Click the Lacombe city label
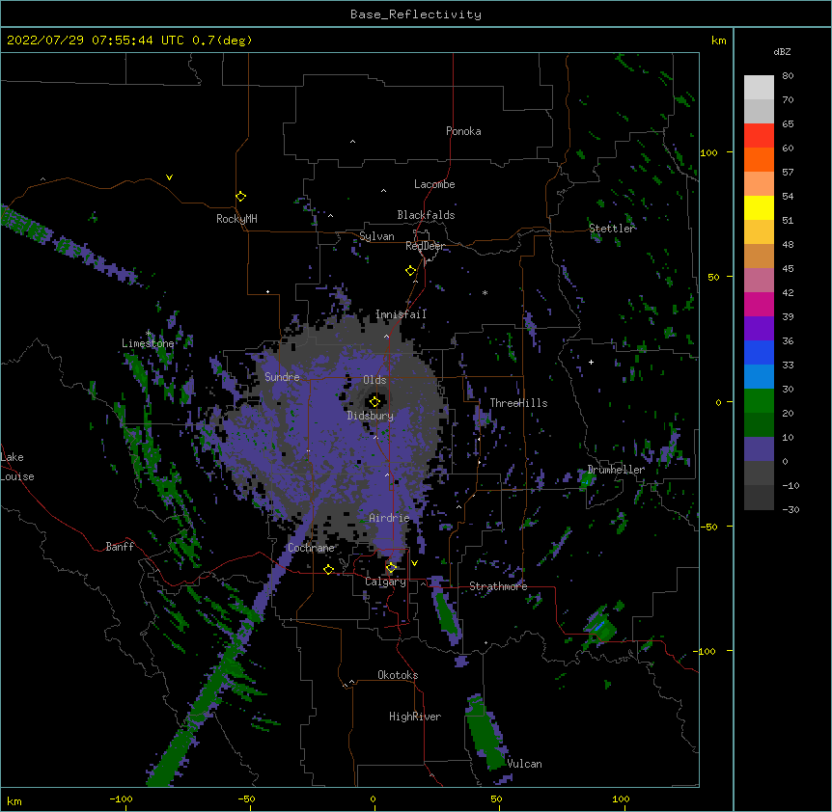Screen dimensions: 832x812 pos(434,184)
